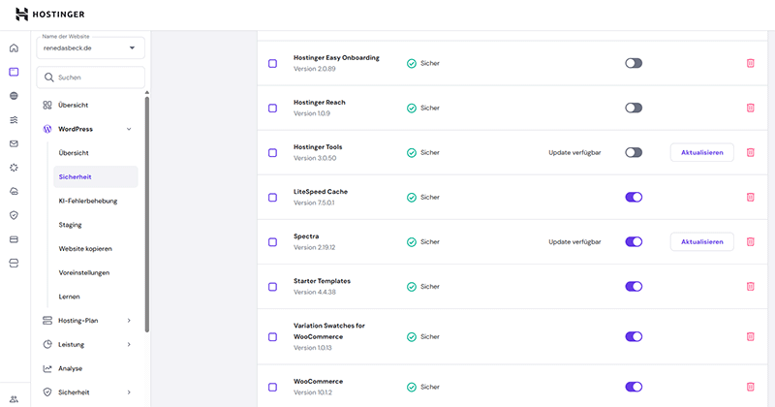Open the billing card icon in left rail

pyautogui.click(x=14, y=239)
